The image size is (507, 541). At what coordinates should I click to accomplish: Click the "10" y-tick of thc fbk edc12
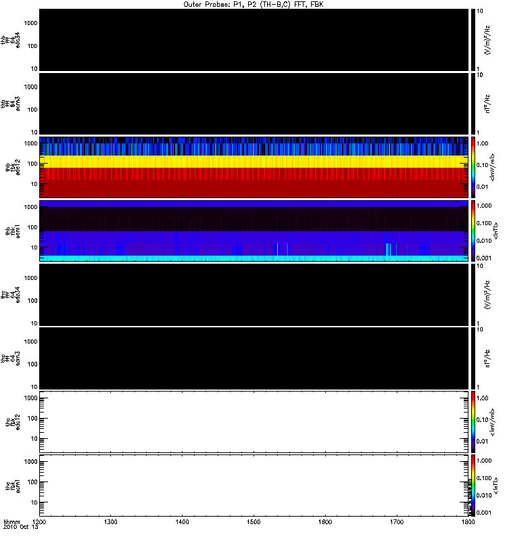click(34, 438)
